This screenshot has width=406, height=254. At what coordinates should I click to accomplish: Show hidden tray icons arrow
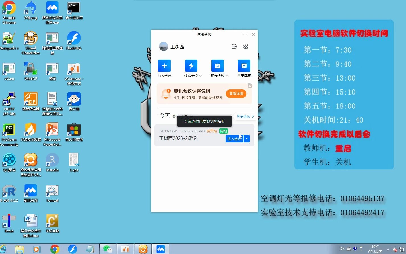pyautogui.click(x=388, y=249)
